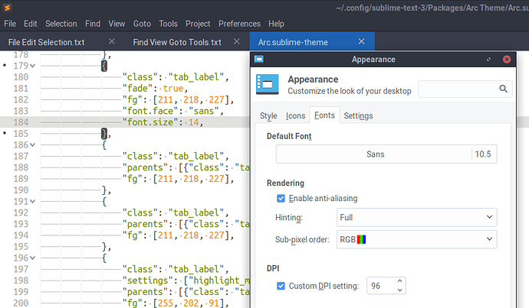Click the RGB sub-pixel color icon
This screenshot has width=529, height=308.
[361, 239]
